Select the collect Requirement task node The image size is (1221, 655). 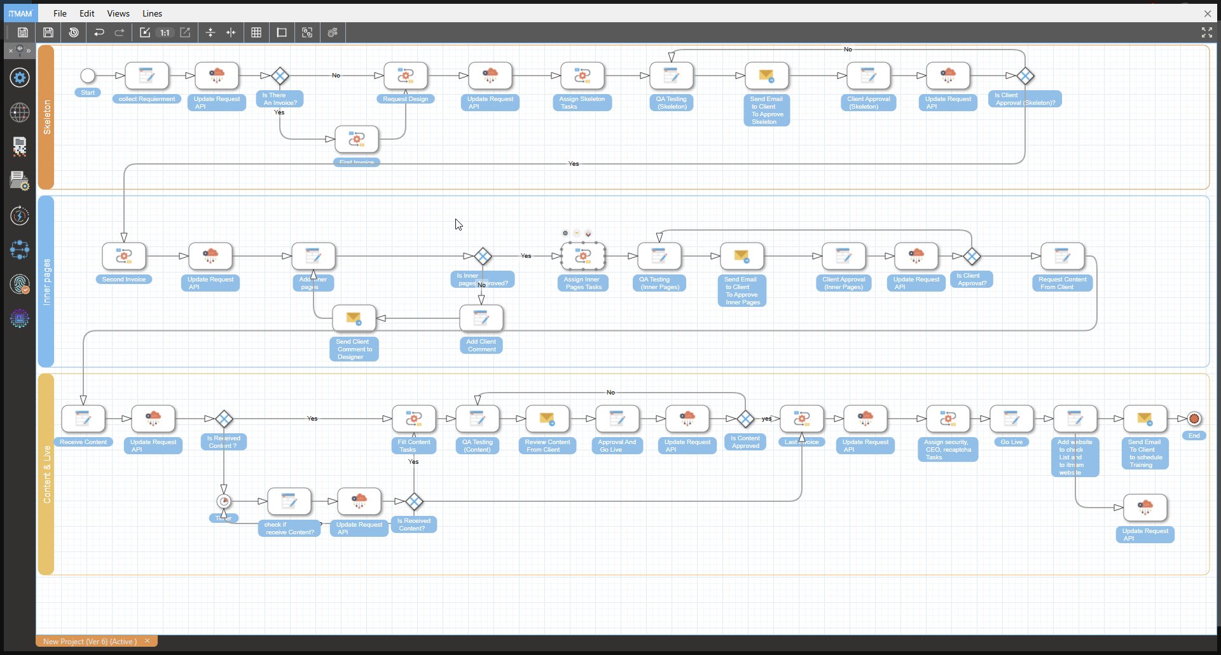tap(147, 76)
